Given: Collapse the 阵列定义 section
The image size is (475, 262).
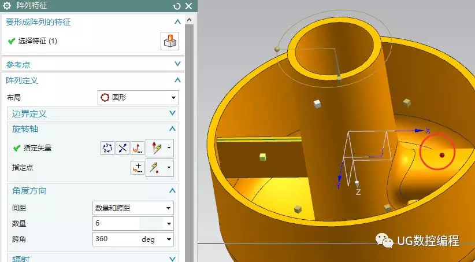Looking at the screenshot, I should [177, 80].
